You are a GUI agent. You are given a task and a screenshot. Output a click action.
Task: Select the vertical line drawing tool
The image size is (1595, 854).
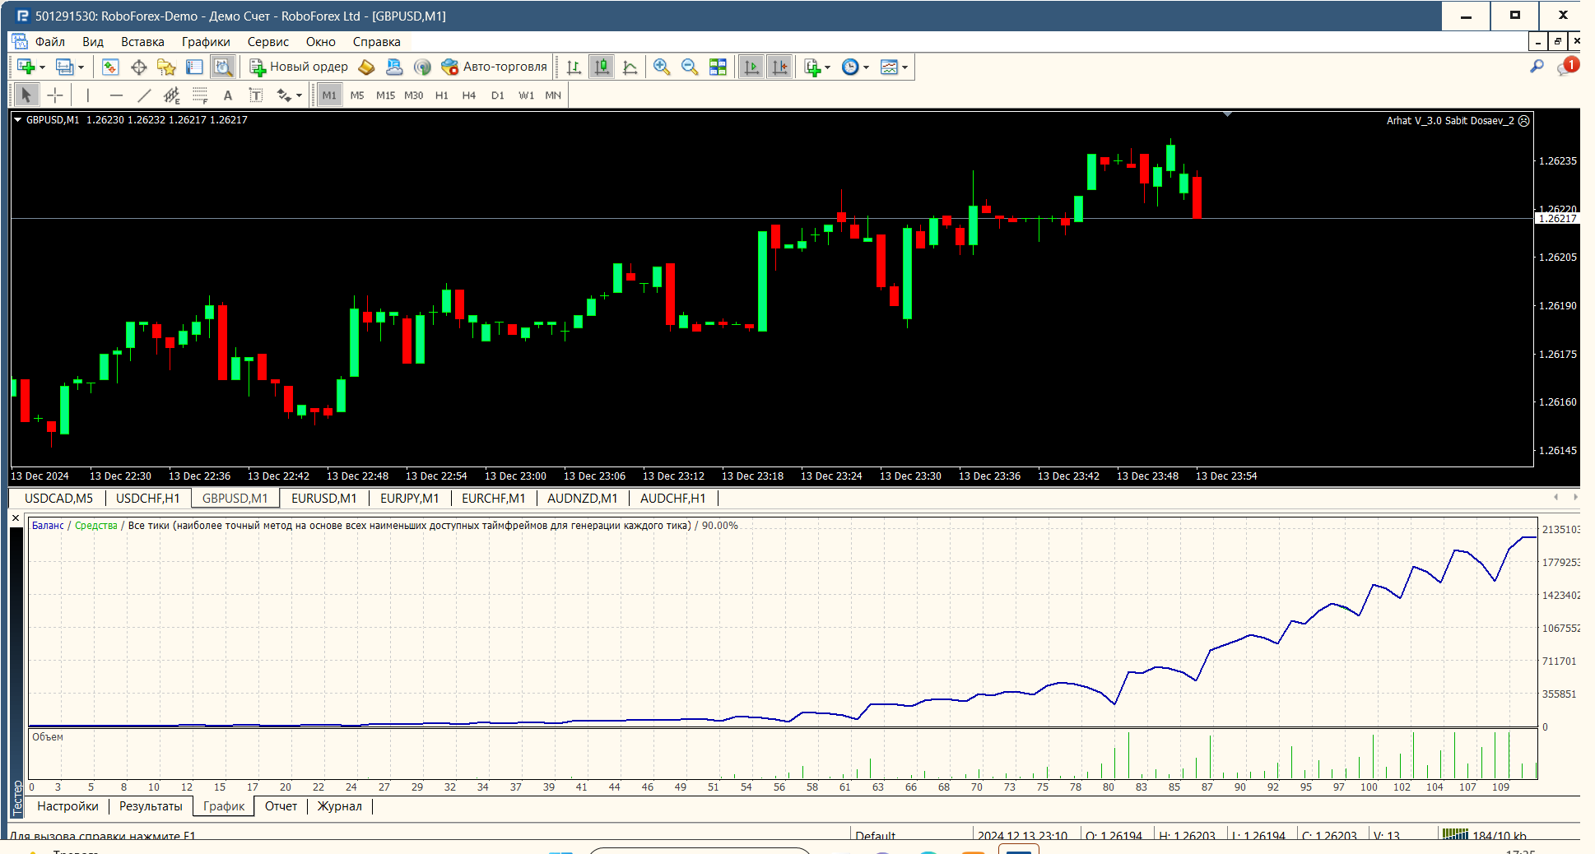pos(88,95)
